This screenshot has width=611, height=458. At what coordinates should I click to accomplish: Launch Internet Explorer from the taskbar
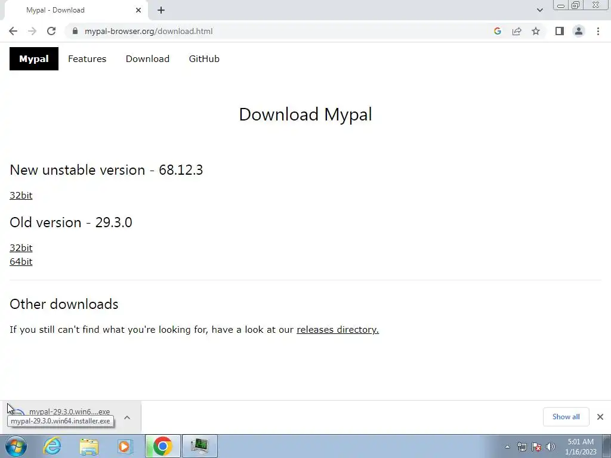[53, 446]
